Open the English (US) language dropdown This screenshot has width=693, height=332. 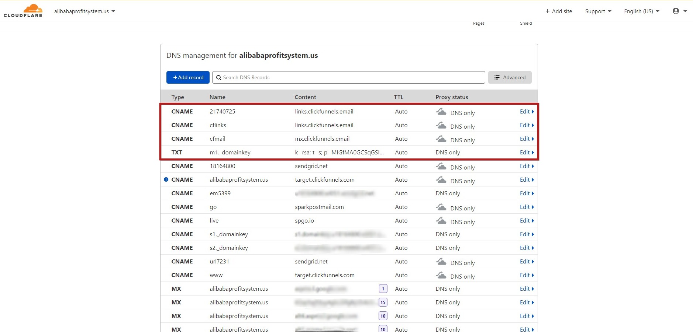tap(642, 11)
